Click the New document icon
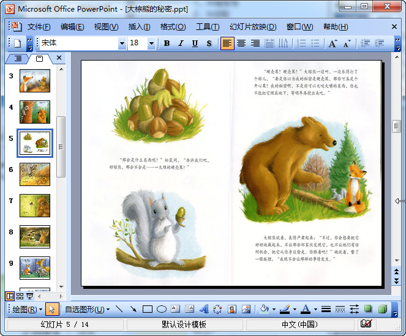This screenshot has width=406, height=336. click(x=17, y=43)
